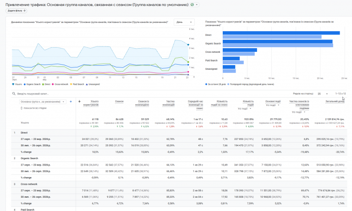This screenshot has height=211, width=352.
Task: Click the Organic Search row label in the table
Action: (29, 158)
